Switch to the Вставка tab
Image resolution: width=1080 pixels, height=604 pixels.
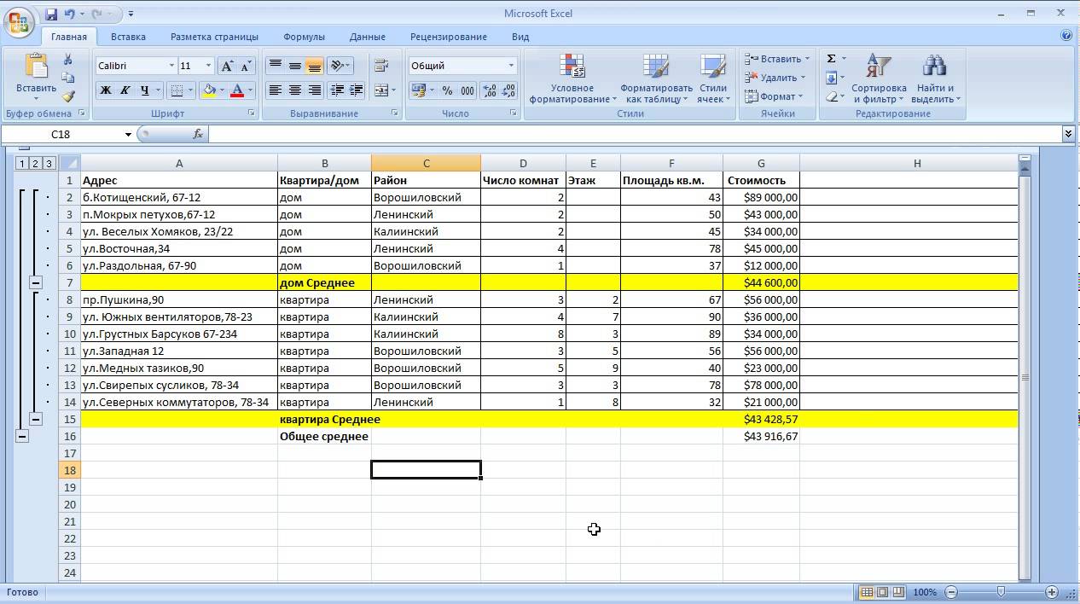(x=128, y=37)
